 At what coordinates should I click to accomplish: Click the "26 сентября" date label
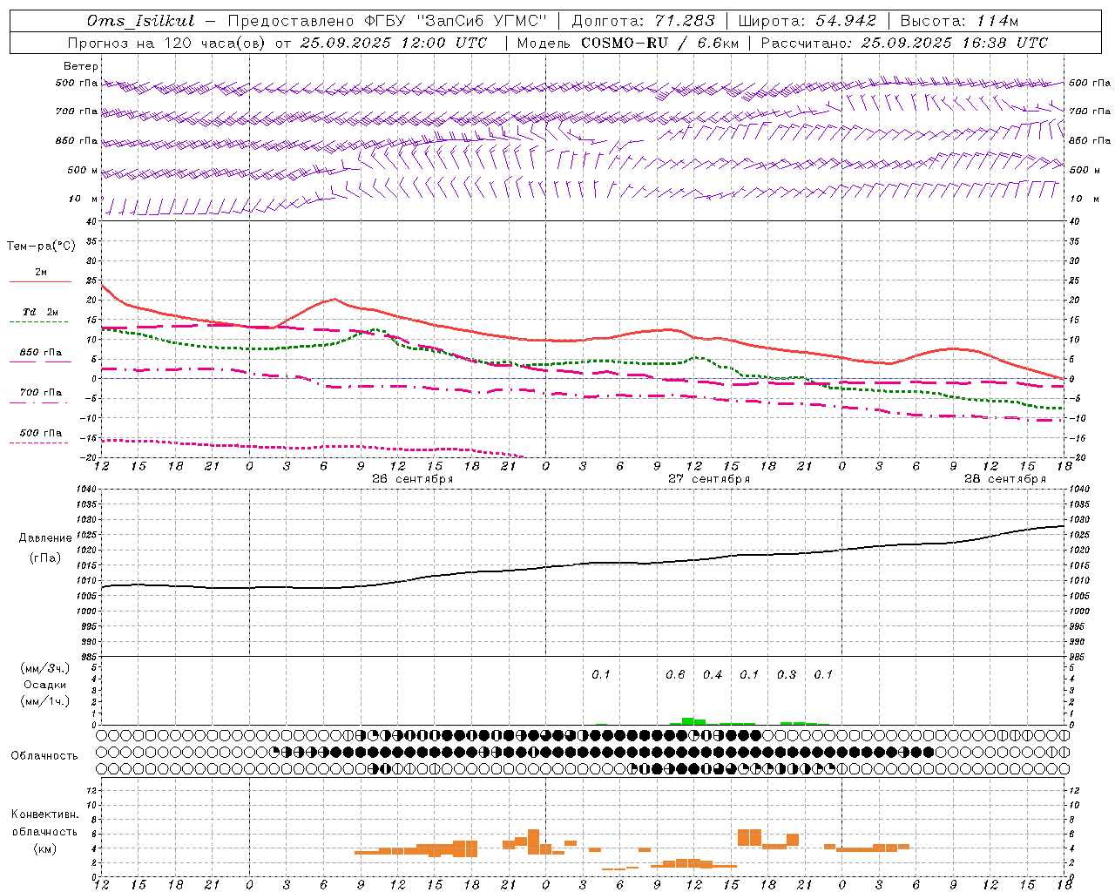click(x=413, y=479)
